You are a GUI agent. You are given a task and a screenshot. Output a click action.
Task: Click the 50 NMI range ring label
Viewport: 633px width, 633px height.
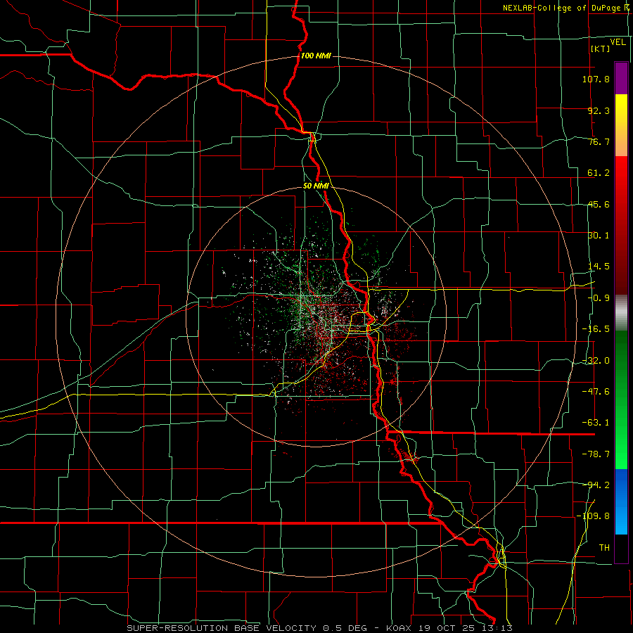click(316, 186)
